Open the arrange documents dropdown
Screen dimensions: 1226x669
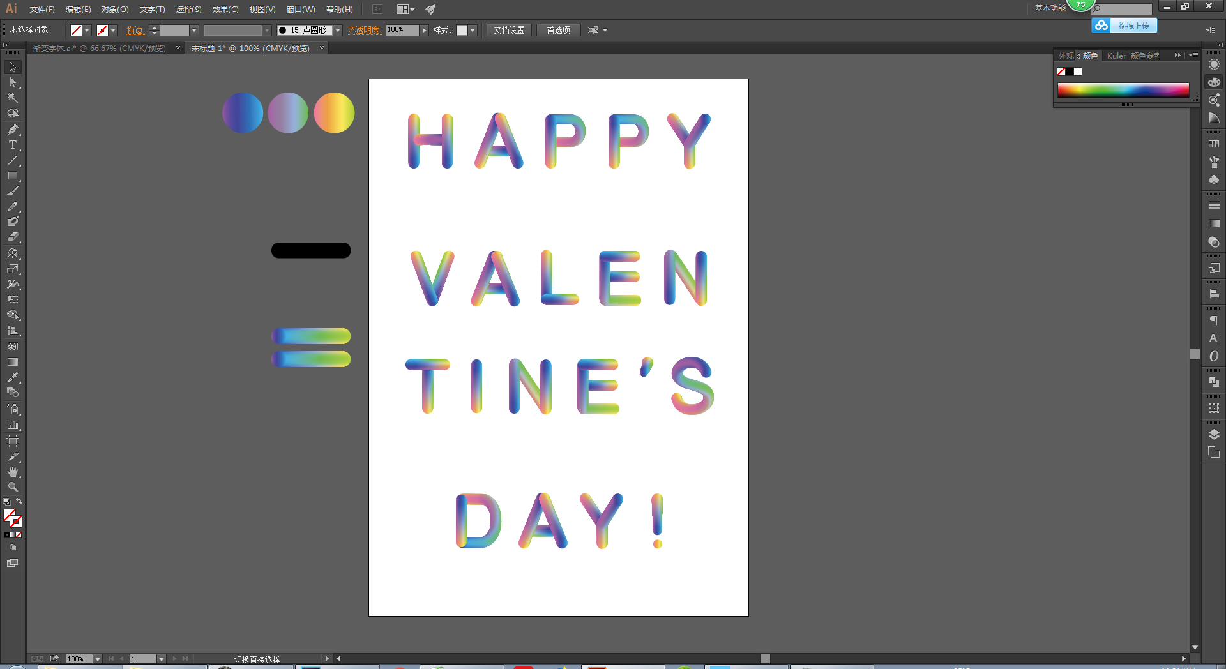pos(405,10)
